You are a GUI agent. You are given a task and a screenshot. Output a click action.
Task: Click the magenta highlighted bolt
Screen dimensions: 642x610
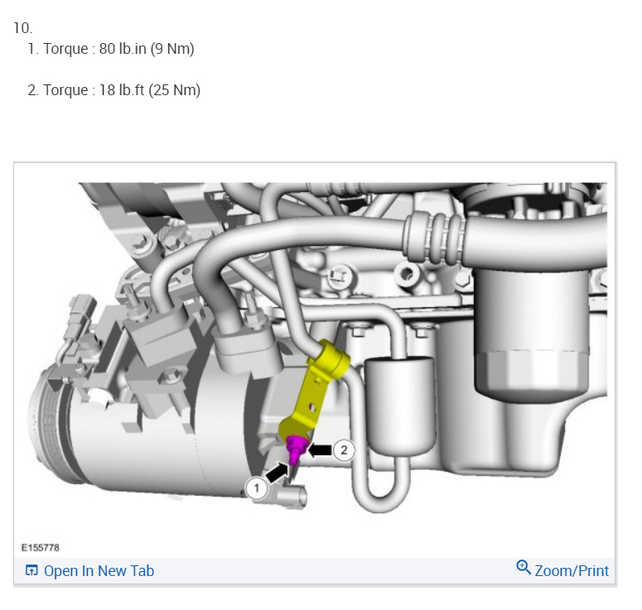coord(296,449)
